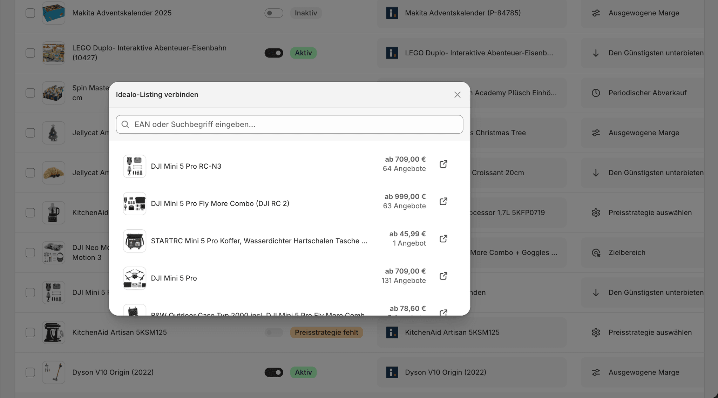The height and width of the screenshot is (398, 718).
Task: Click the DJI Mini 5 Pro drone thumbnail
Action: (135, 278)
